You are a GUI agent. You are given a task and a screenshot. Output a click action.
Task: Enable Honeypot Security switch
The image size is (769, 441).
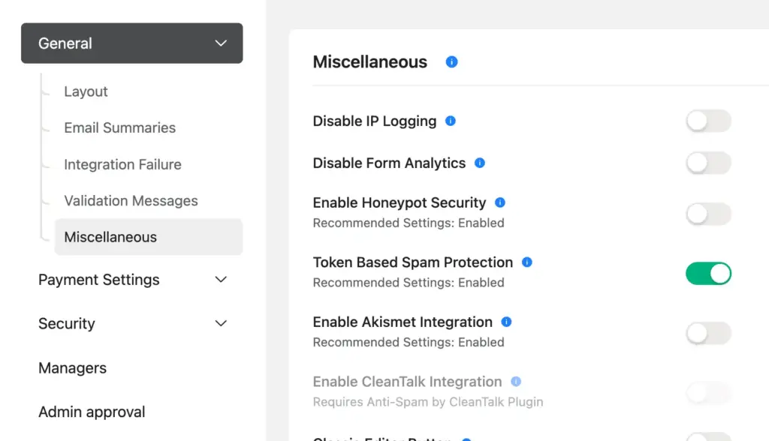pos(708,214)
